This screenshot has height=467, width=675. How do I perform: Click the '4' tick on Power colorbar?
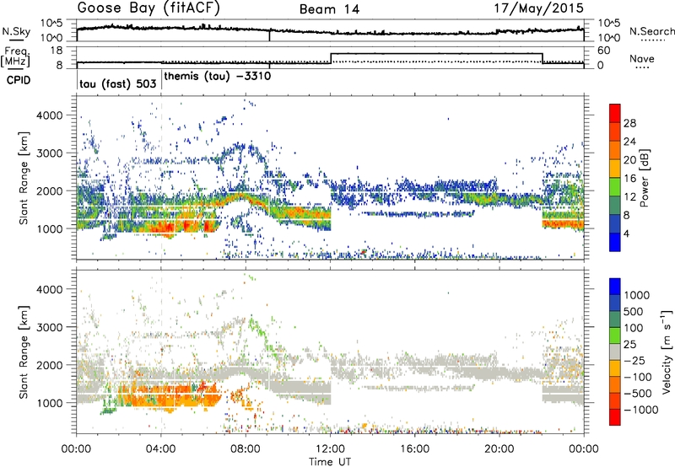pos(626,234)
